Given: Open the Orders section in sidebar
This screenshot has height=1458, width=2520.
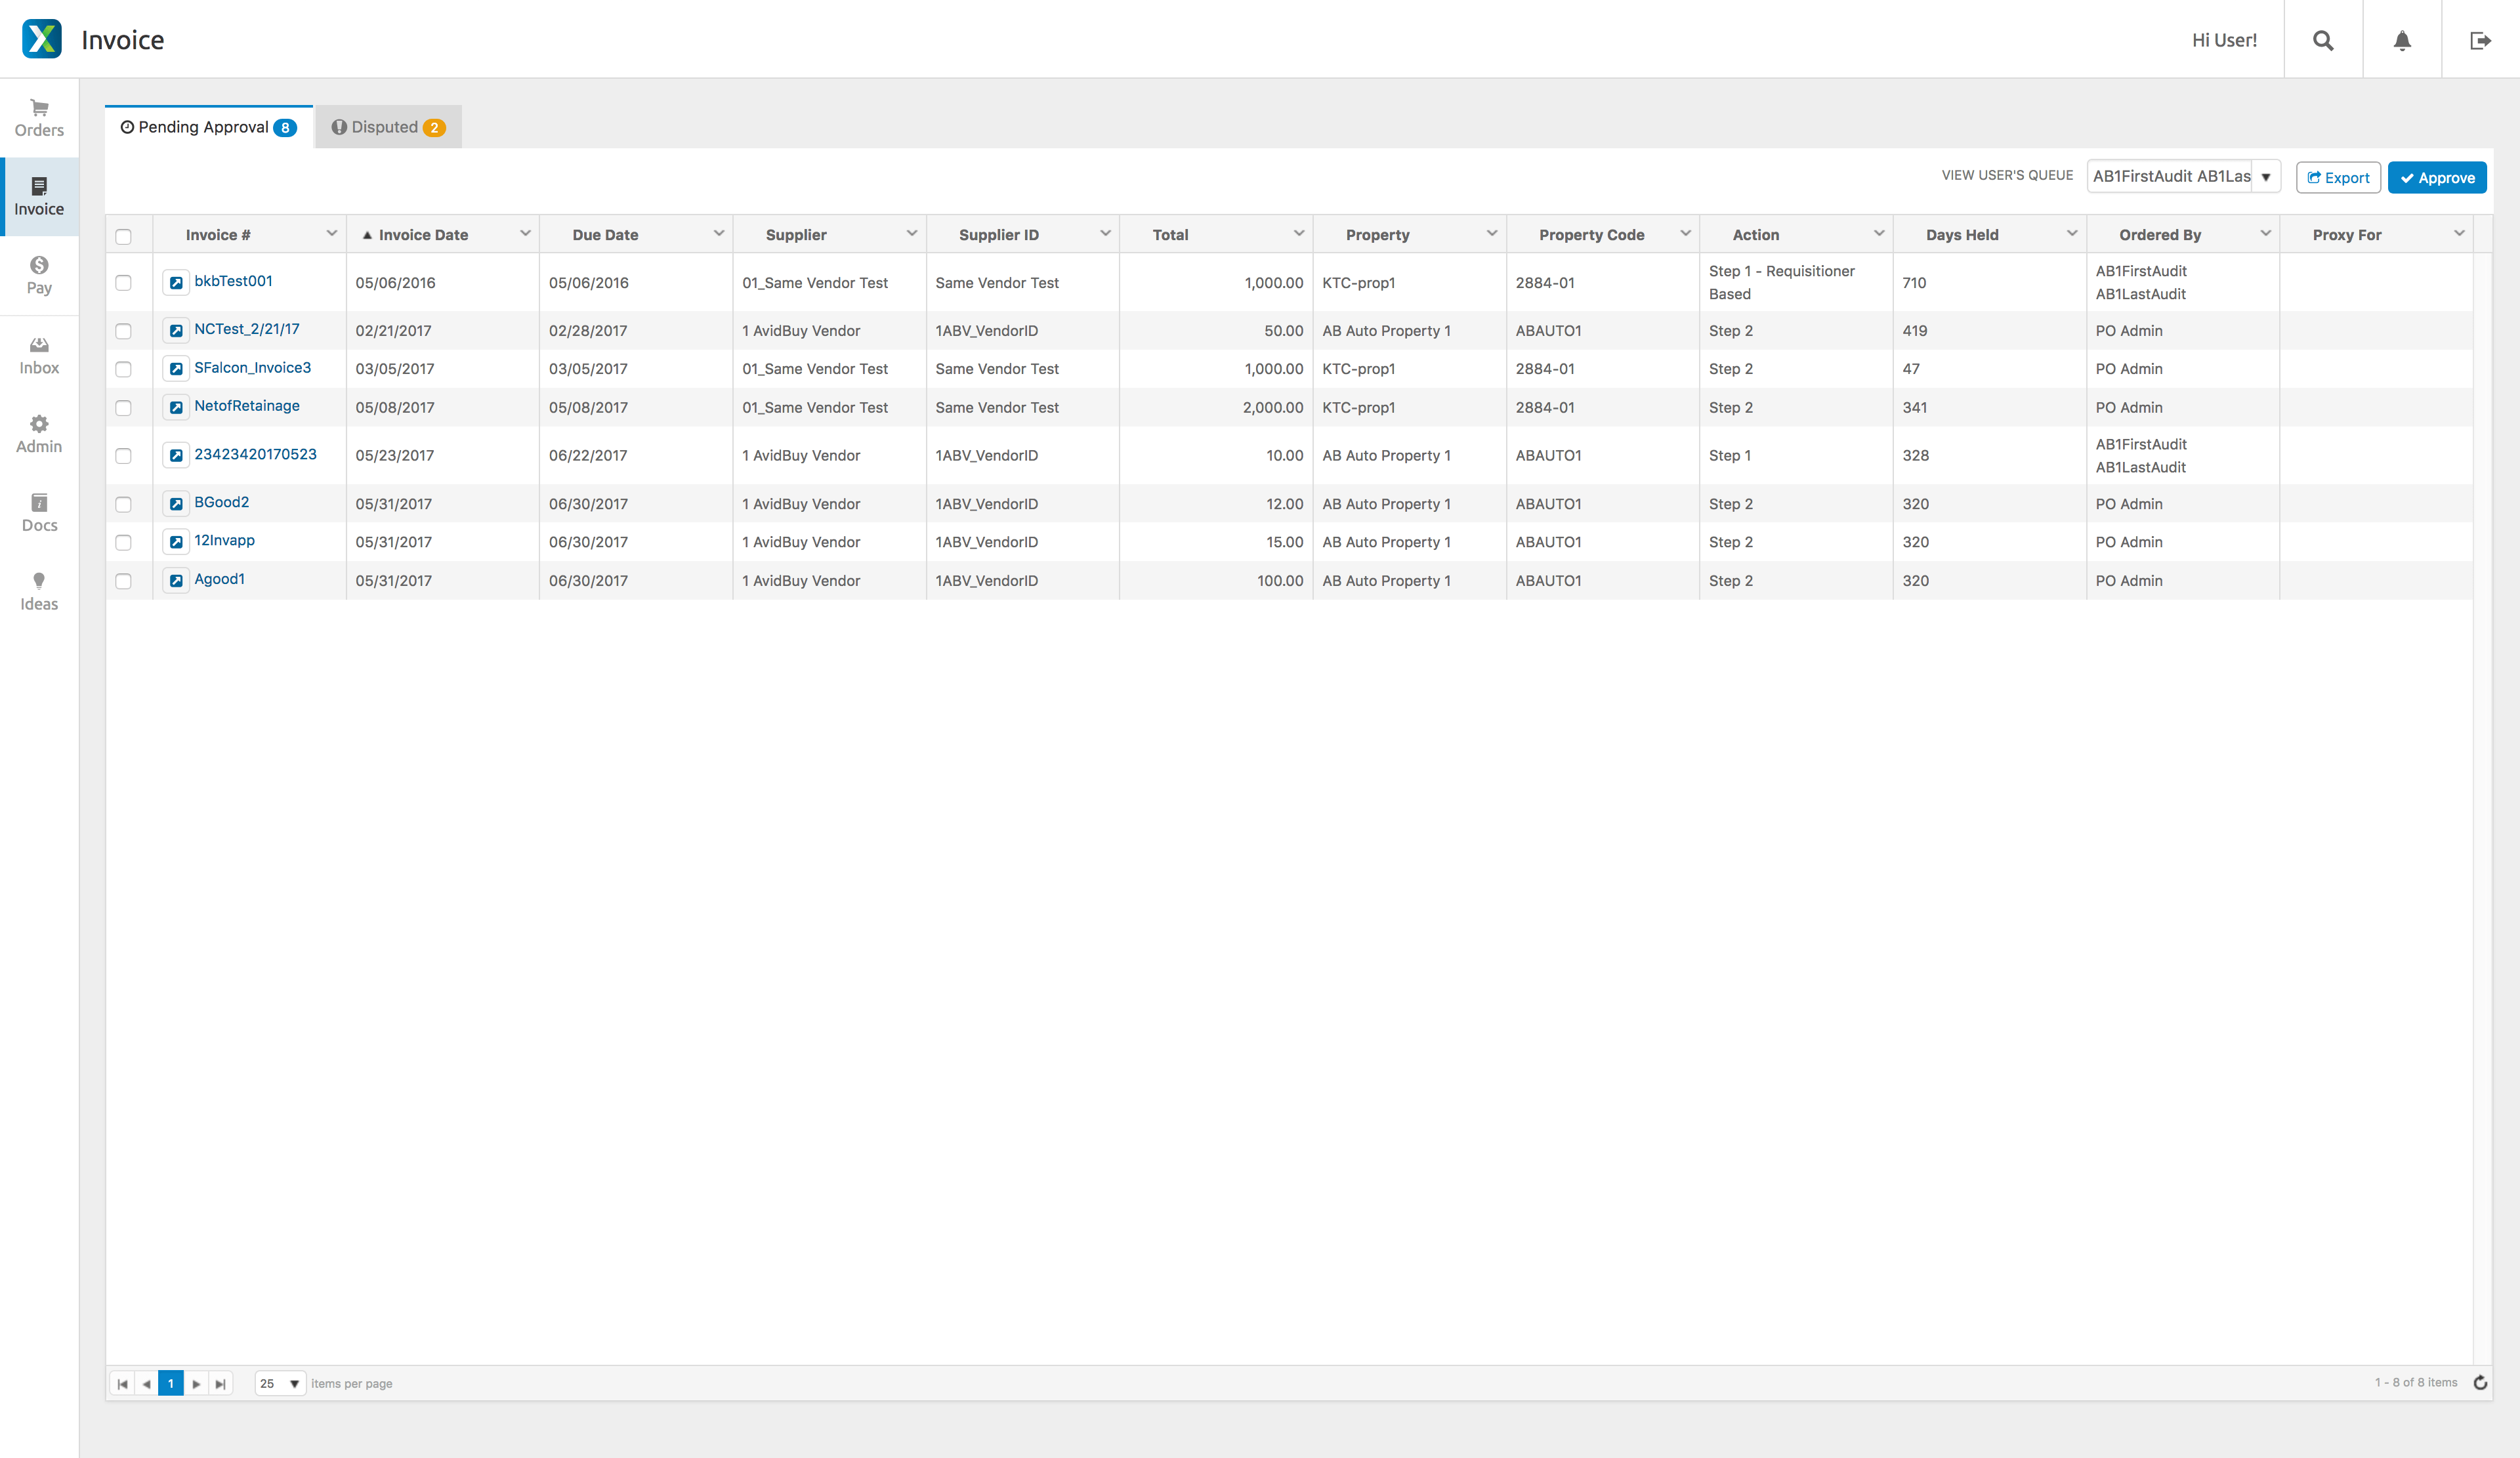Looking at the screenshot, I should point(39,118).
